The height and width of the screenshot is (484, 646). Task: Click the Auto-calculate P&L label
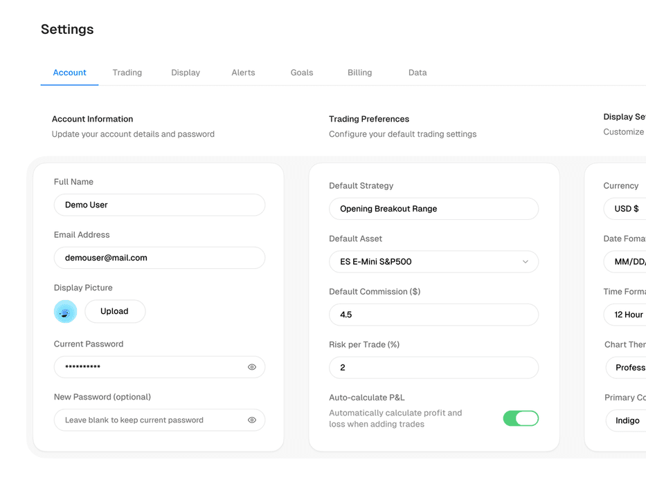[x=367, y=398]
